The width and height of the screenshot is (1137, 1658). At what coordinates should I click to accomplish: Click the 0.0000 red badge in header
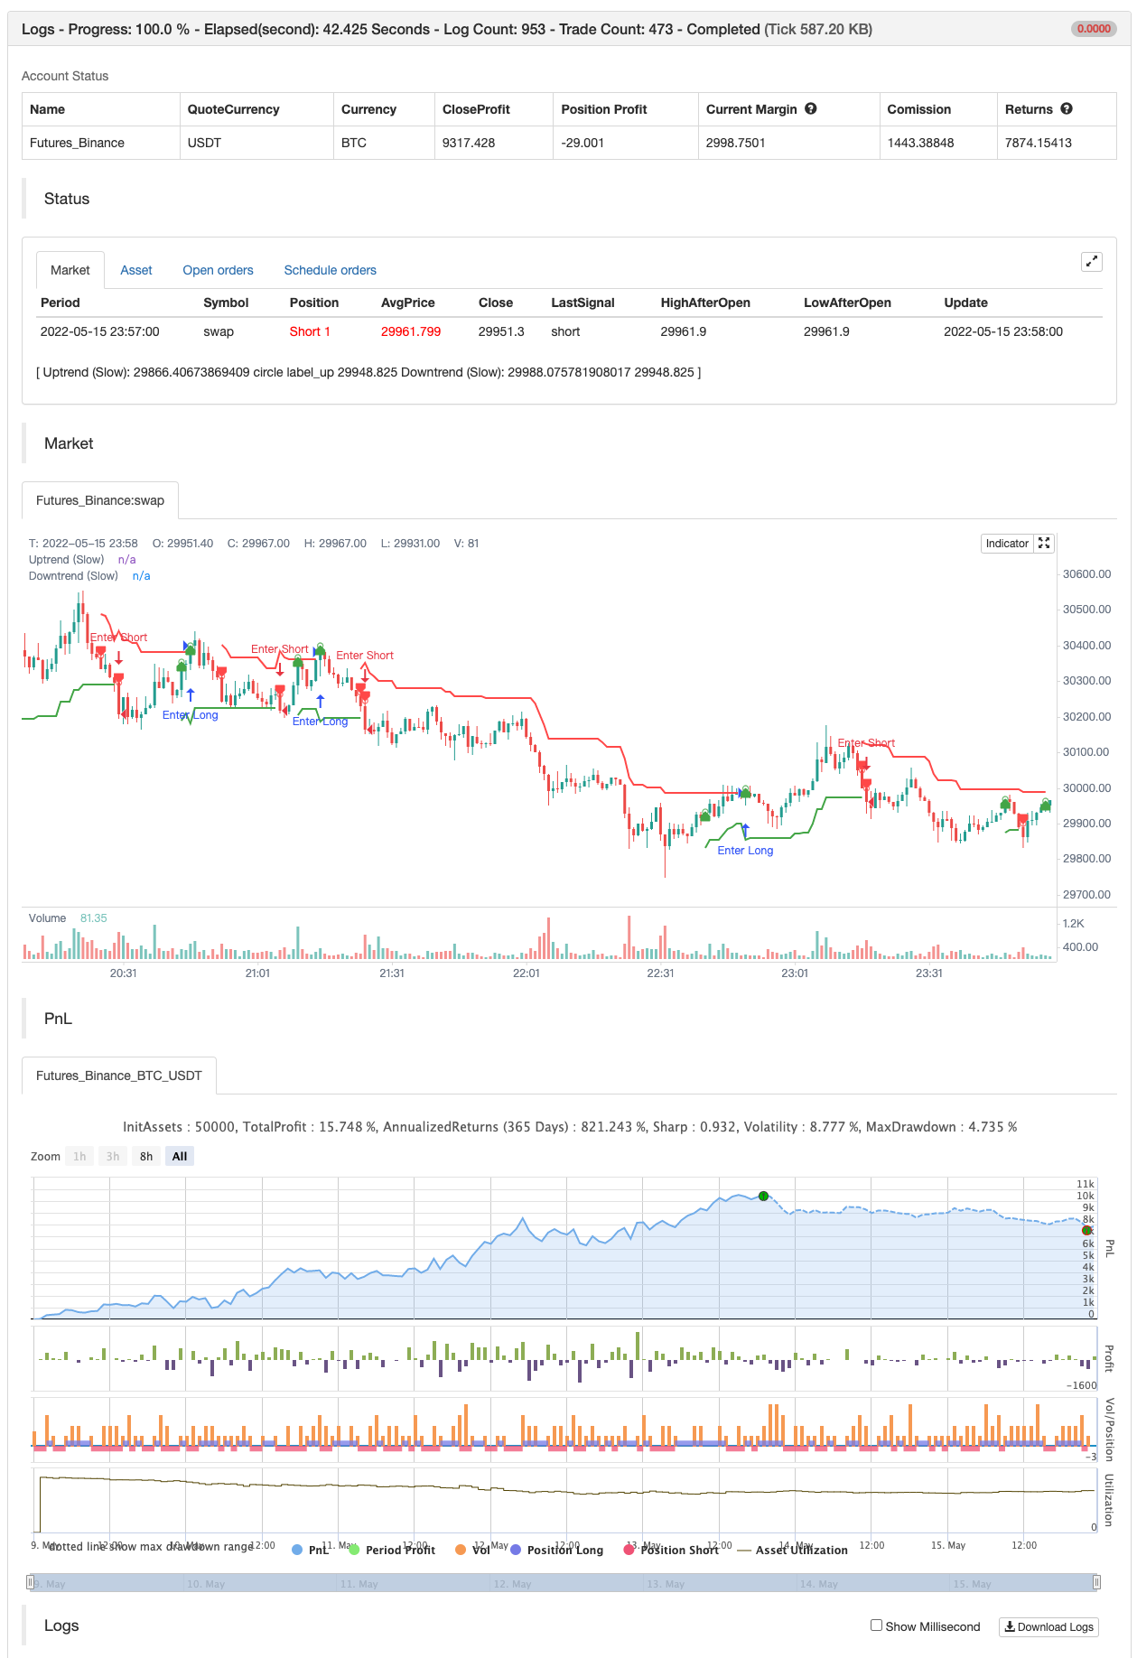[1094, 29]
